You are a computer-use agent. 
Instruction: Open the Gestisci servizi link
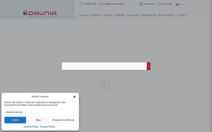point(14,112)
